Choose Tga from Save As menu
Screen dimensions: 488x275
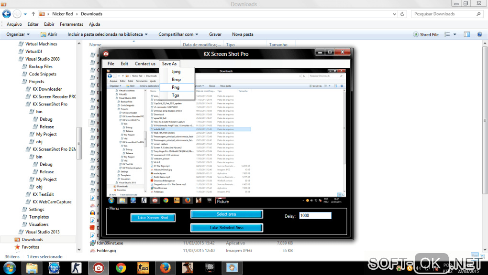[176, 95]
